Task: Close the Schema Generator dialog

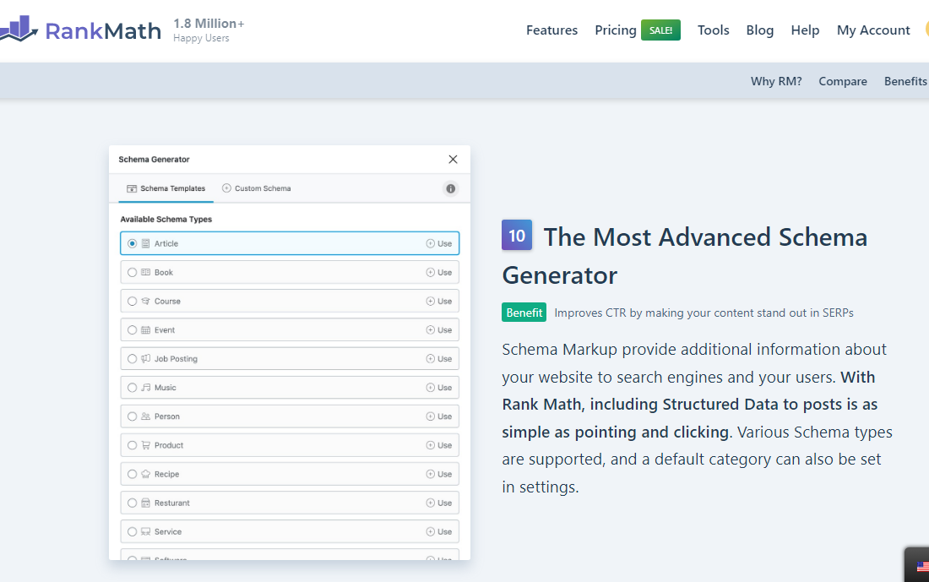Action: pos(453,159)
